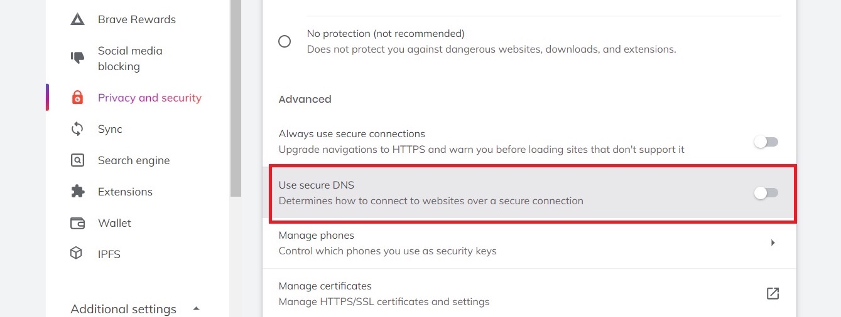Click the Brave Rewards triangle icon
This screenshot has height=317, width=841.
(77, 19)
